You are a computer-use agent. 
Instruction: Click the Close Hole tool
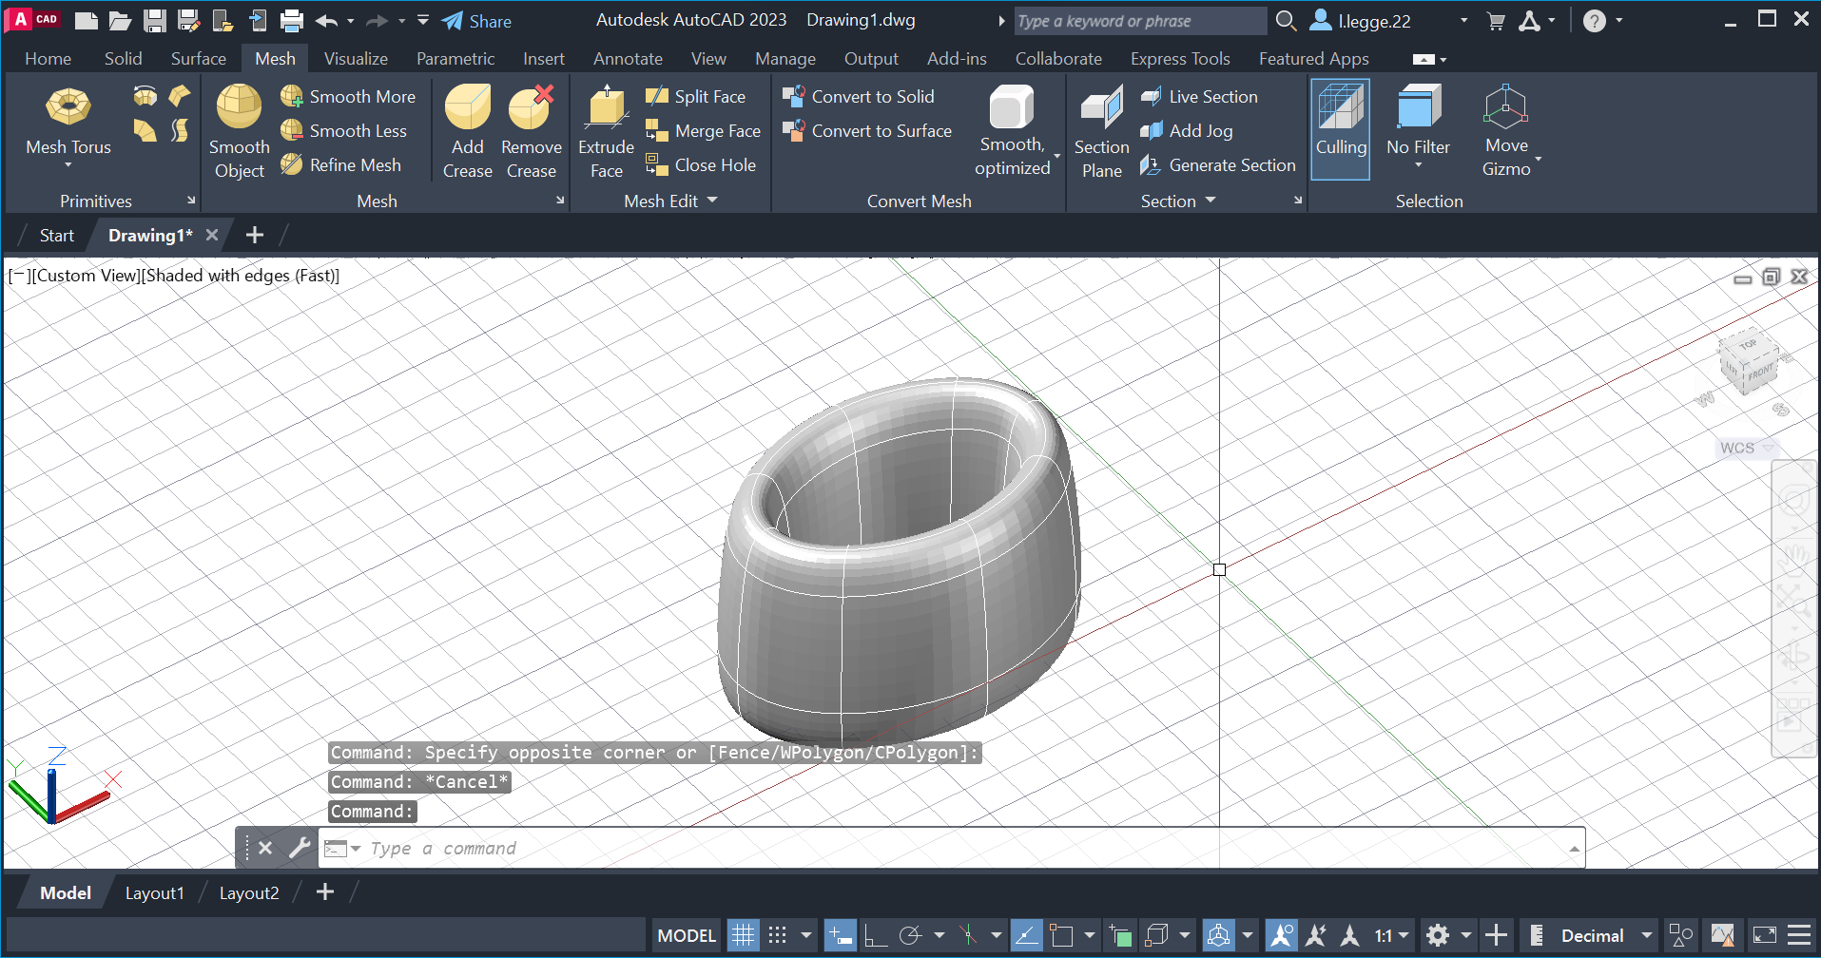[701, 164]
